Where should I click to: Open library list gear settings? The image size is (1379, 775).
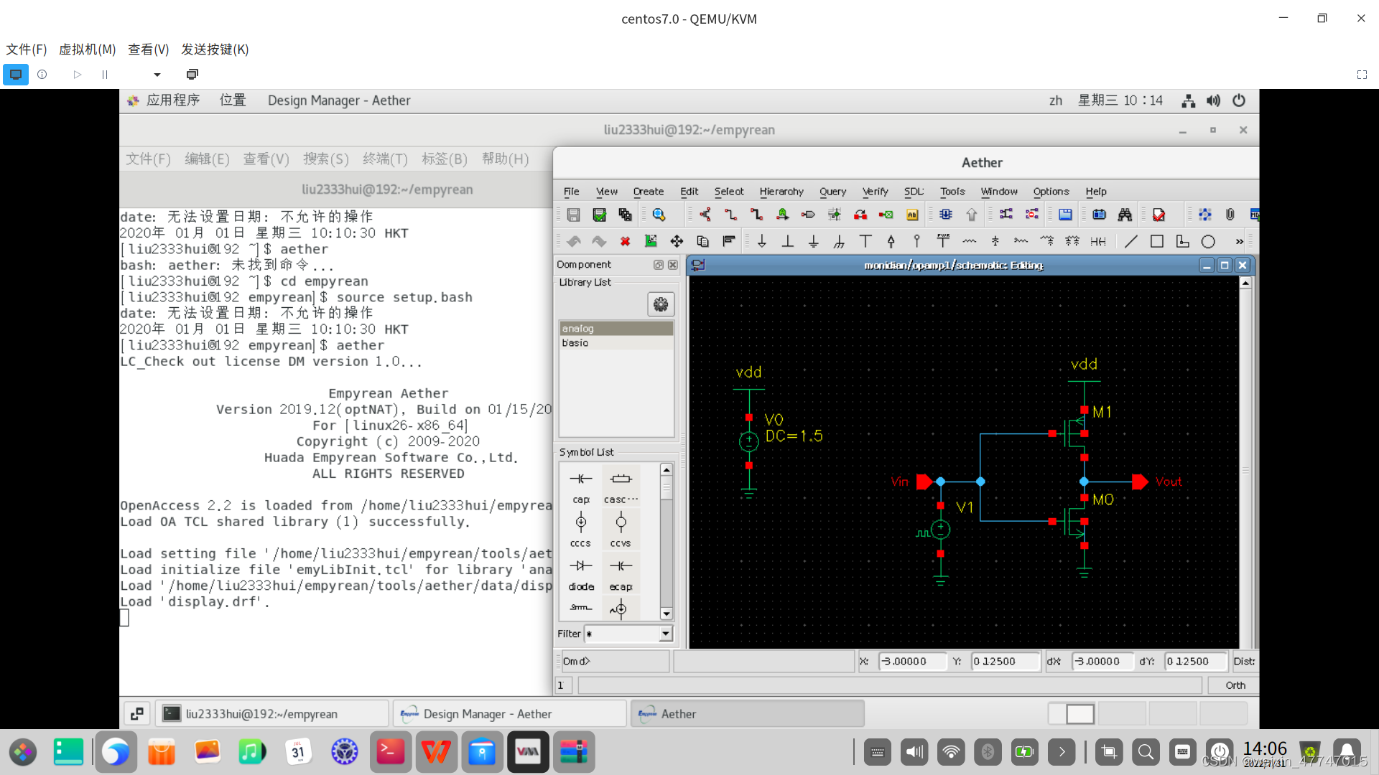pyautogui.click(x=660, y=304)
